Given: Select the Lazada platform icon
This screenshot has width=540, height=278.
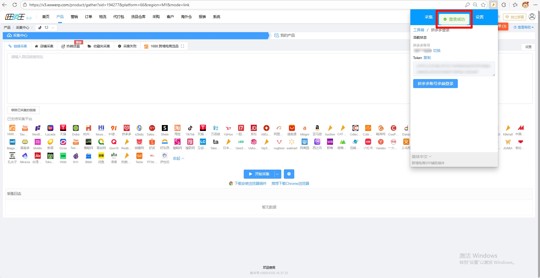Looking at the screenshot, I should coord(50,128).
